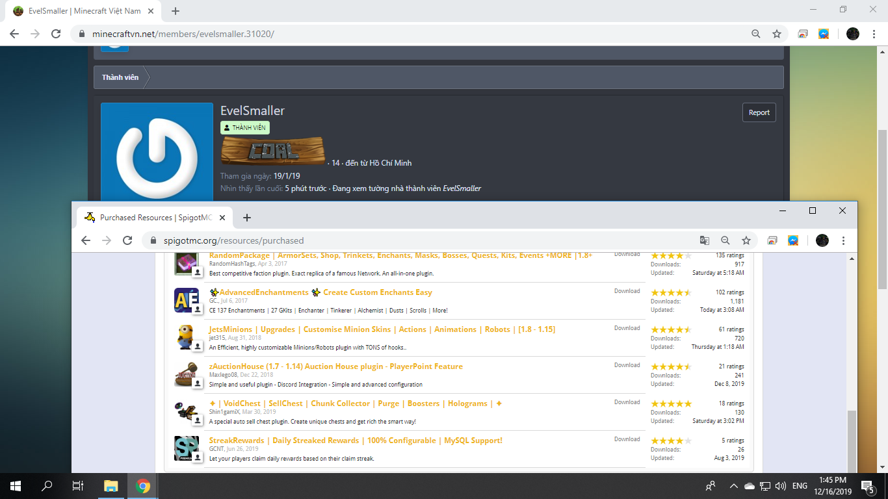Open new tab in Minecraft Việt Nam window
Image resolution: width=888 pixels, height=499 pixels.
176,11
